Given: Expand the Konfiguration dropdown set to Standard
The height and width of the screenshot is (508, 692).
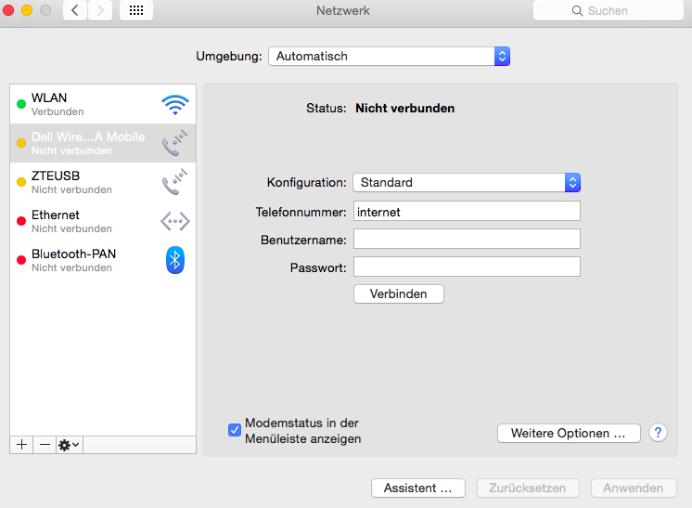Looking at the screenshot, I should 467,183.
